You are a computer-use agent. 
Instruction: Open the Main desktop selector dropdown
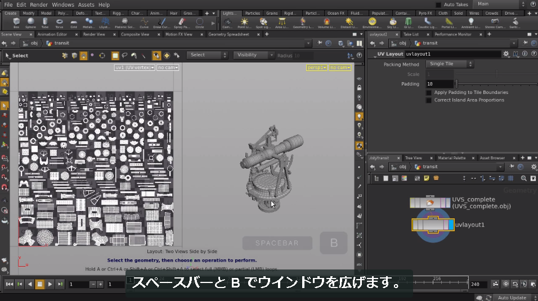(500, 4)
